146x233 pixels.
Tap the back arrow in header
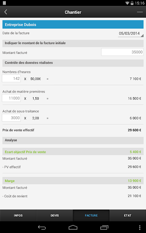pos(6,12)
